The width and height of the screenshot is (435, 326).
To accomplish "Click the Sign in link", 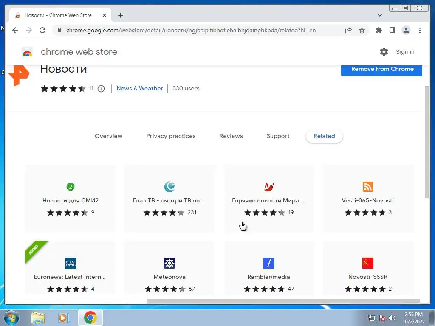I will tap(405, 52).
